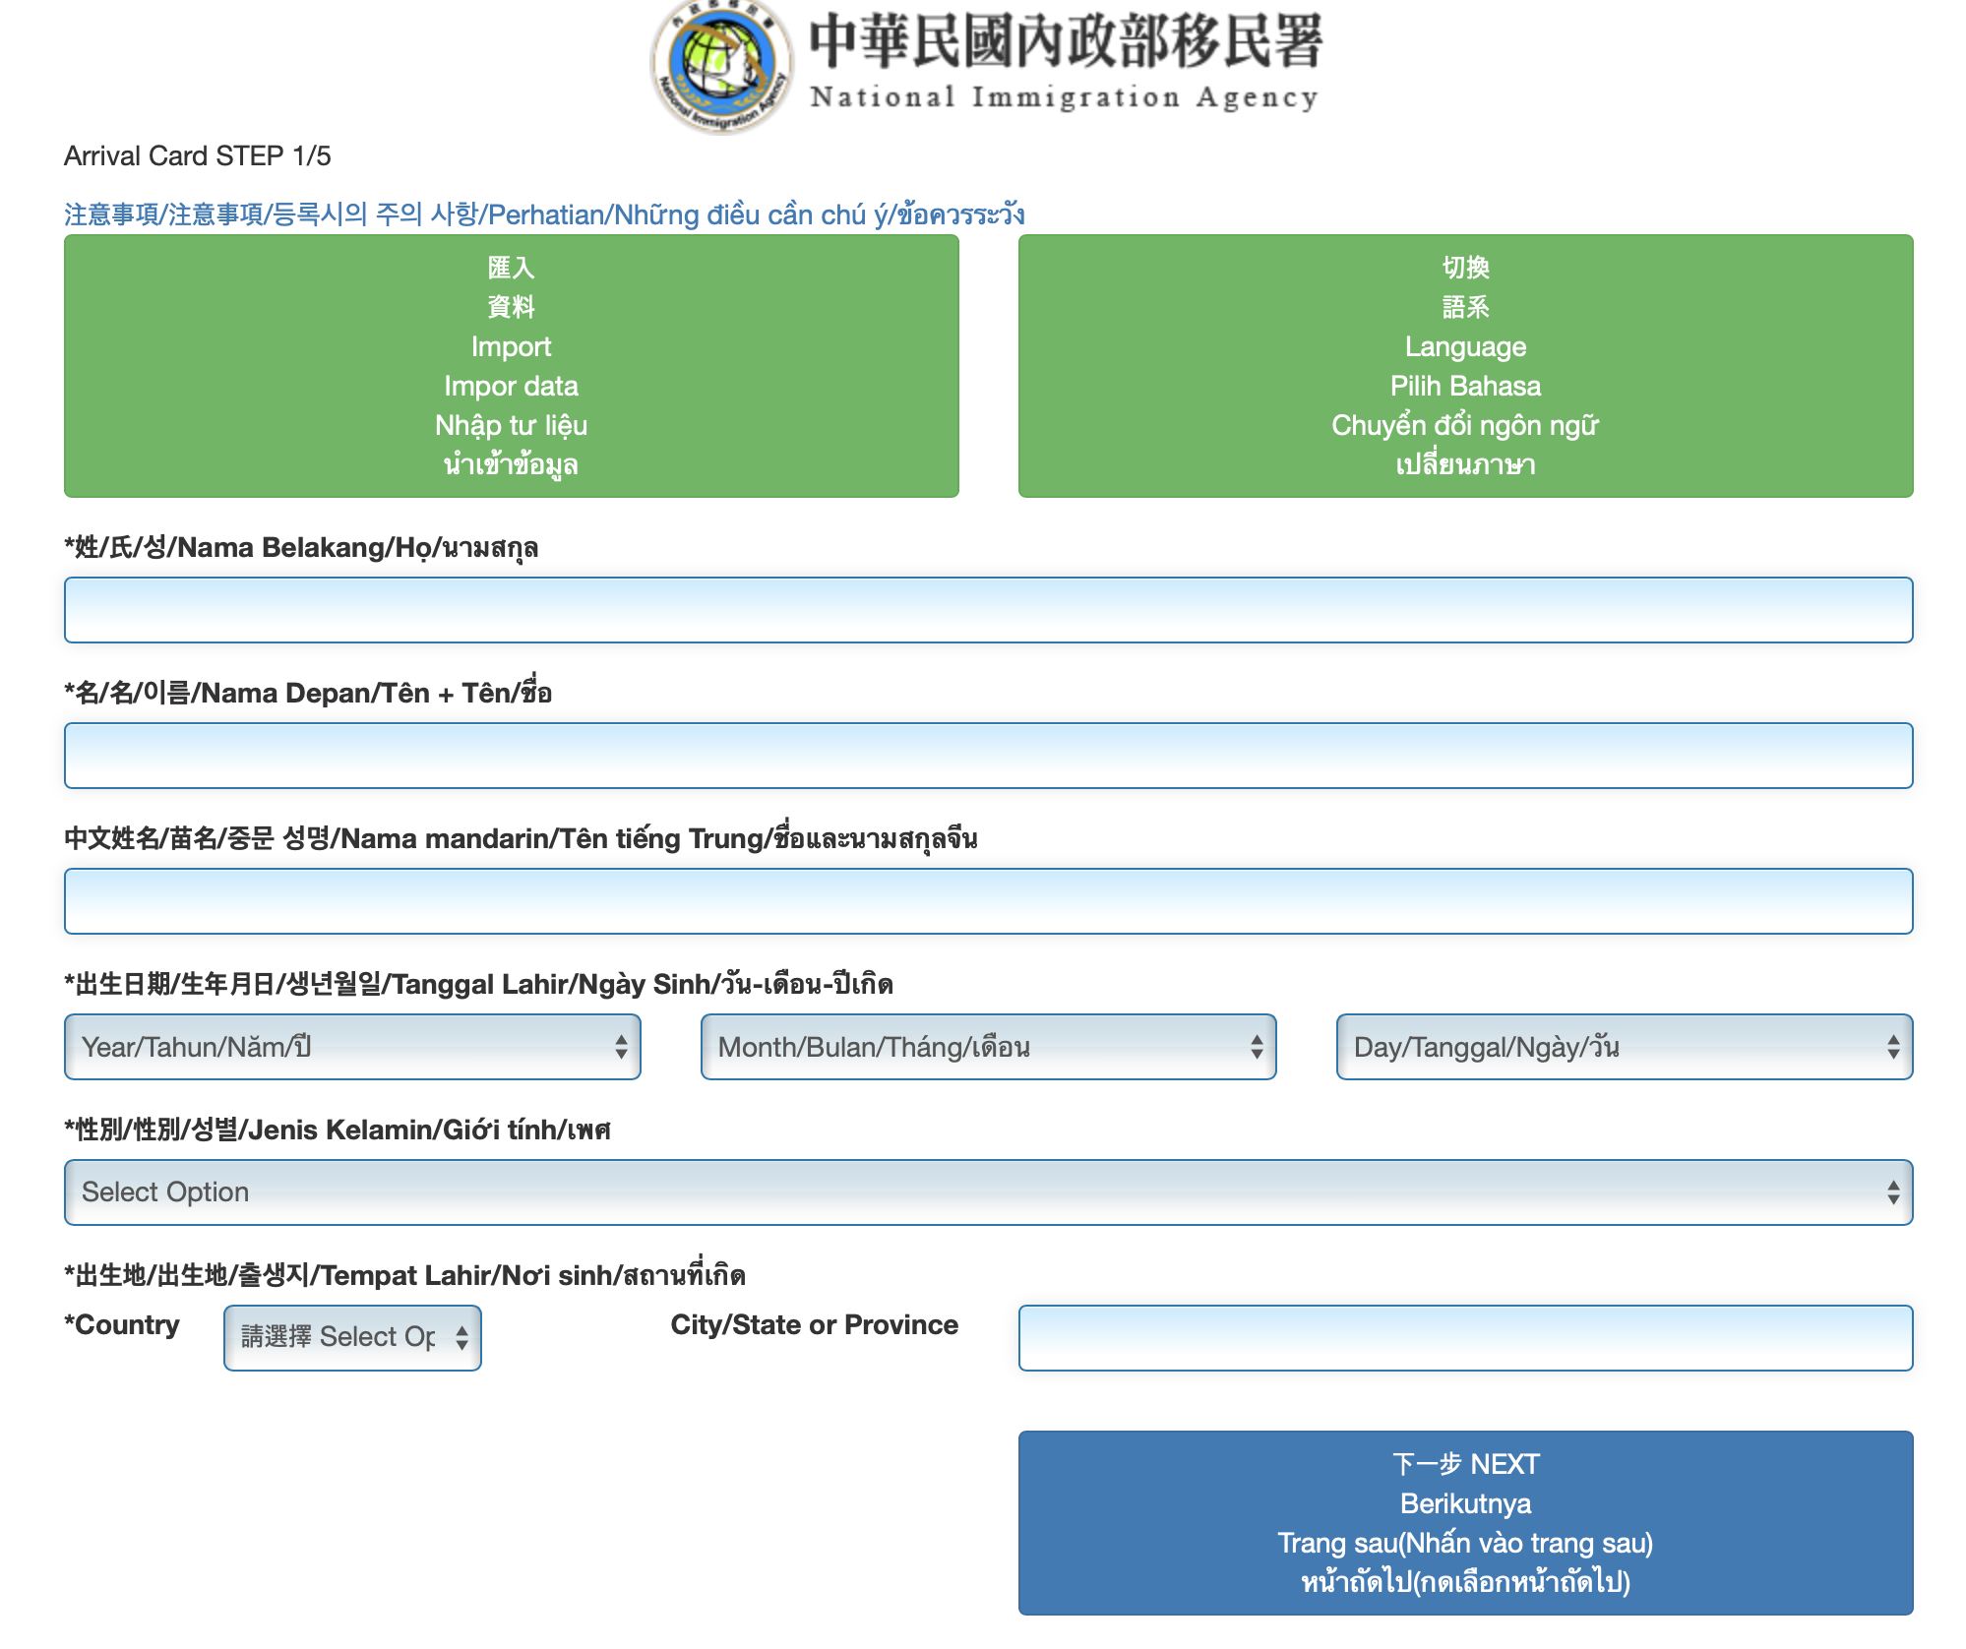Click the Country dropdown arrow icon
Viewport: 1966px width, 1649px height.
click(x=461, y=1337)
